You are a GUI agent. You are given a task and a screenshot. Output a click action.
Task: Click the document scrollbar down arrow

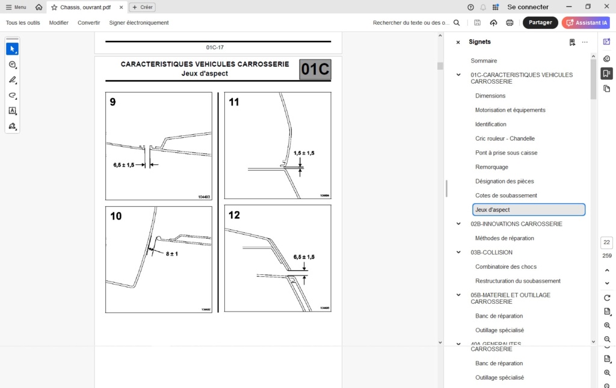coord(440,342)
